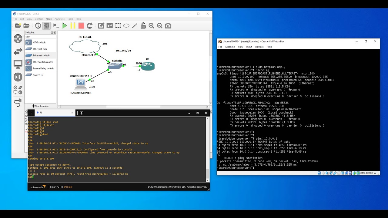Suspend all nodes with yellow pause button
388x218 pixels.
(x=73, y=26)
